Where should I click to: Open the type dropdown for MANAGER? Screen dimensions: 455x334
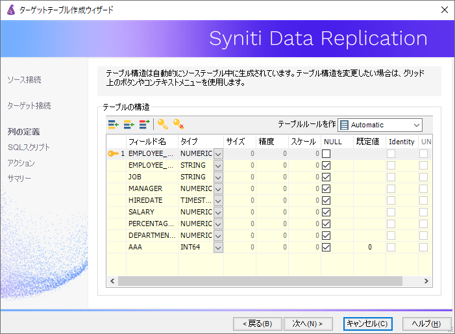(x=218, y=189)
